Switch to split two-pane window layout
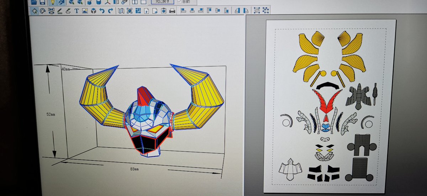This screenshot has width=427, height=196. (x=135, y=2)
